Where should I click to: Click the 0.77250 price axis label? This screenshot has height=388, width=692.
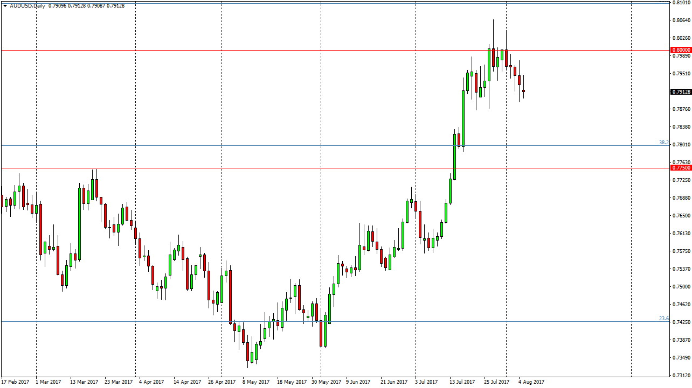coord(681,180)
